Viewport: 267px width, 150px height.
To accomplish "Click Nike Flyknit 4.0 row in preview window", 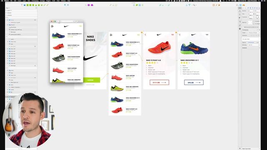I will tap(67, 47).
